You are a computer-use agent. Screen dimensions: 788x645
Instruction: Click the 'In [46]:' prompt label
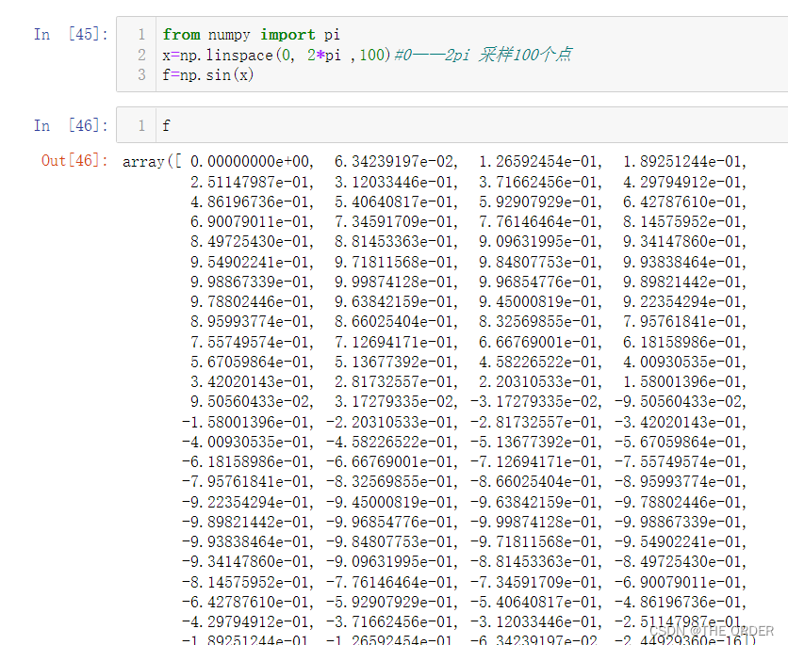coord(71,125)
